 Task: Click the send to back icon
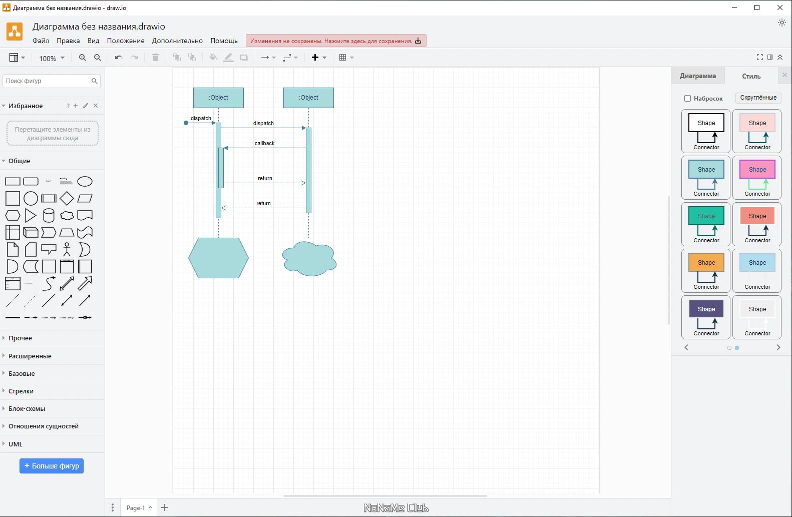192,58
